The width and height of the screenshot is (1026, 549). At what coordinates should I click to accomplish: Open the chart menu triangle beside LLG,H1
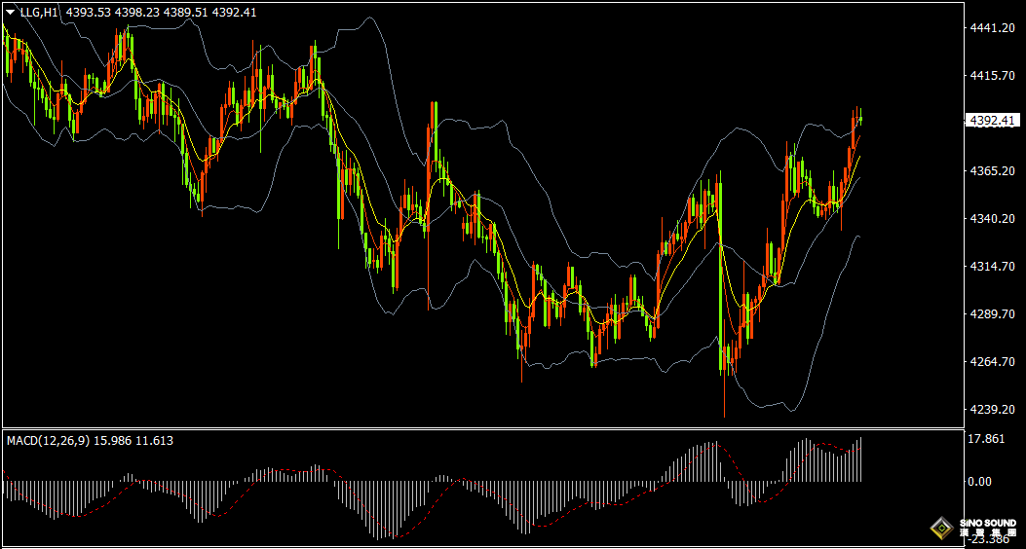click(11, 13)
